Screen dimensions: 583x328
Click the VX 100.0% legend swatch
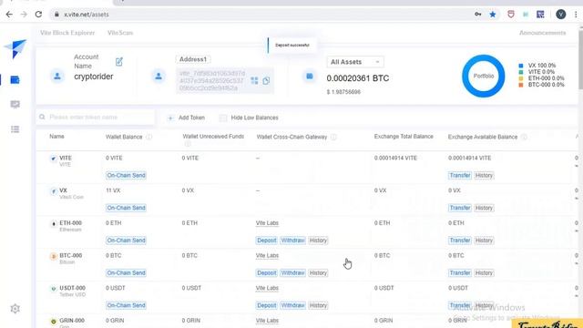[x=521, y=66]
